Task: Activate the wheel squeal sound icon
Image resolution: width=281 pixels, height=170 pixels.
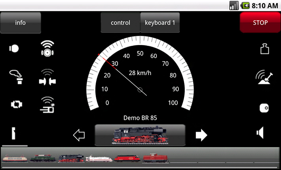Action: click(47, 48)
